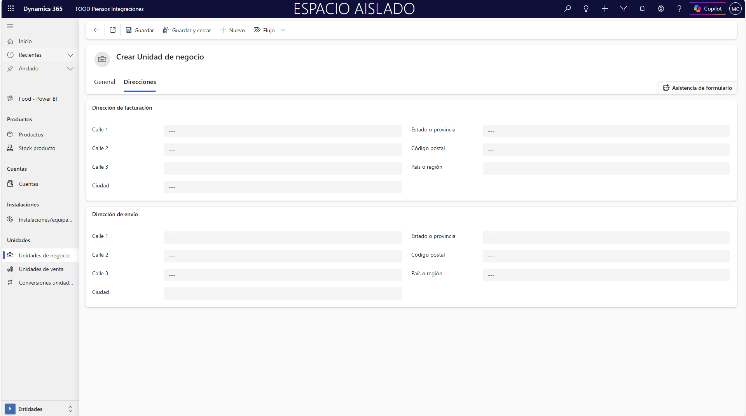Open the settings gear

661,9
